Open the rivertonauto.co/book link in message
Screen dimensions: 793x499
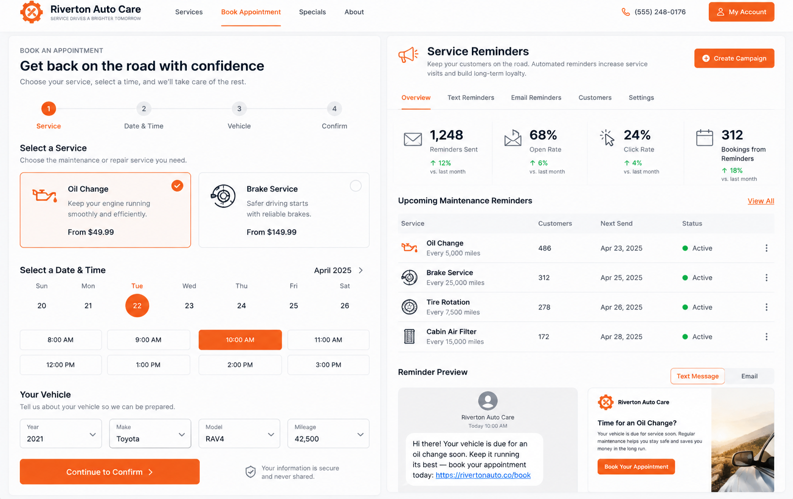coord(483,475)
